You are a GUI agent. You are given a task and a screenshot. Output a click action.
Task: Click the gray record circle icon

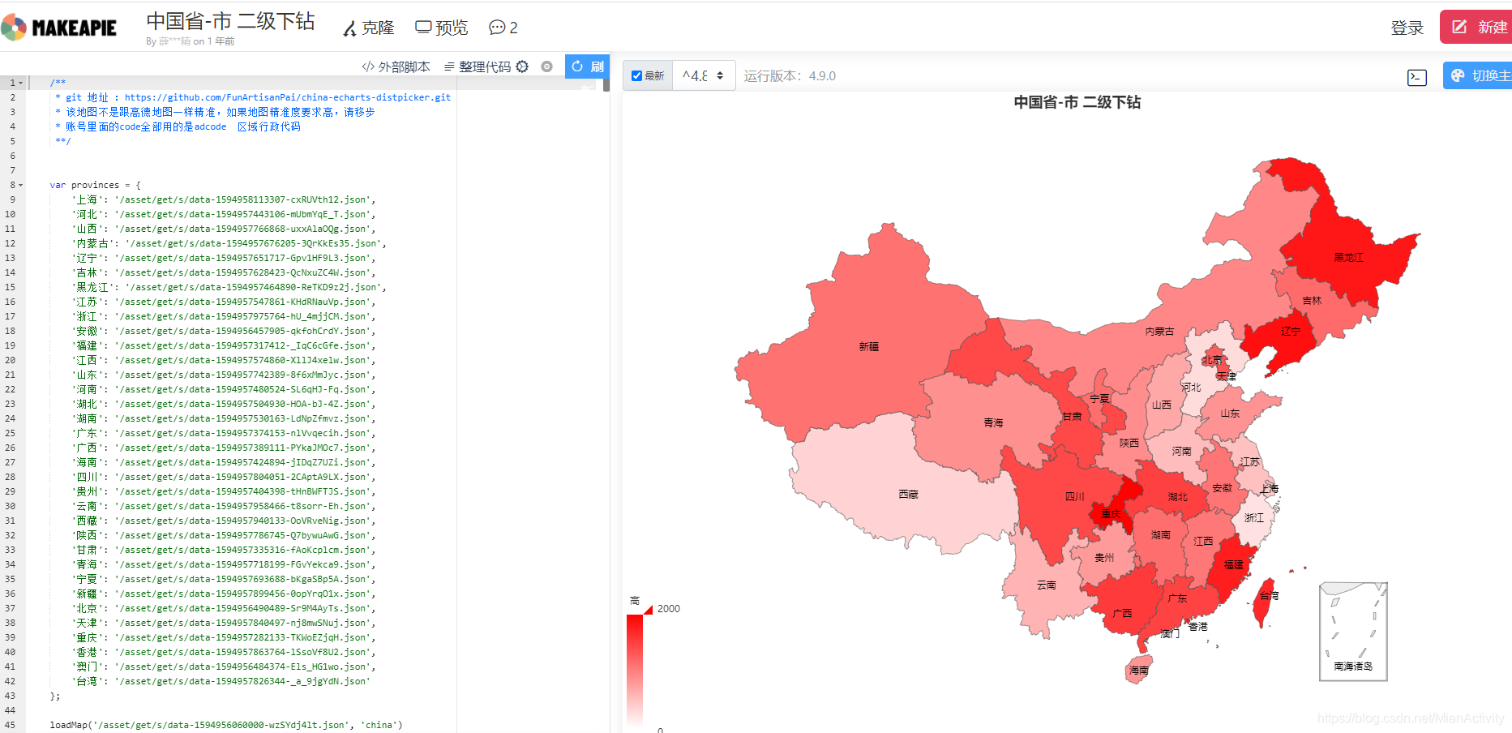pos(548,66)
